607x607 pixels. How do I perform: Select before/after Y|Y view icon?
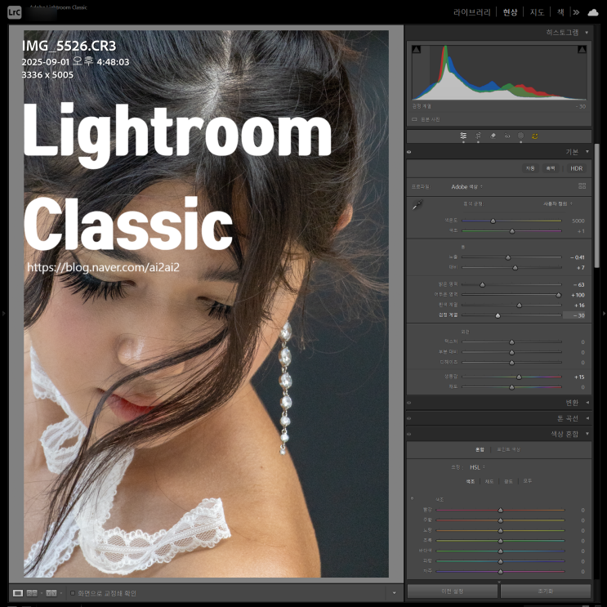[x=51, y=593]
